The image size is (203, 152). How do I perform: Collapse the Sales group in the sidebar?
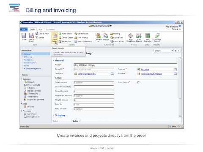22,104
